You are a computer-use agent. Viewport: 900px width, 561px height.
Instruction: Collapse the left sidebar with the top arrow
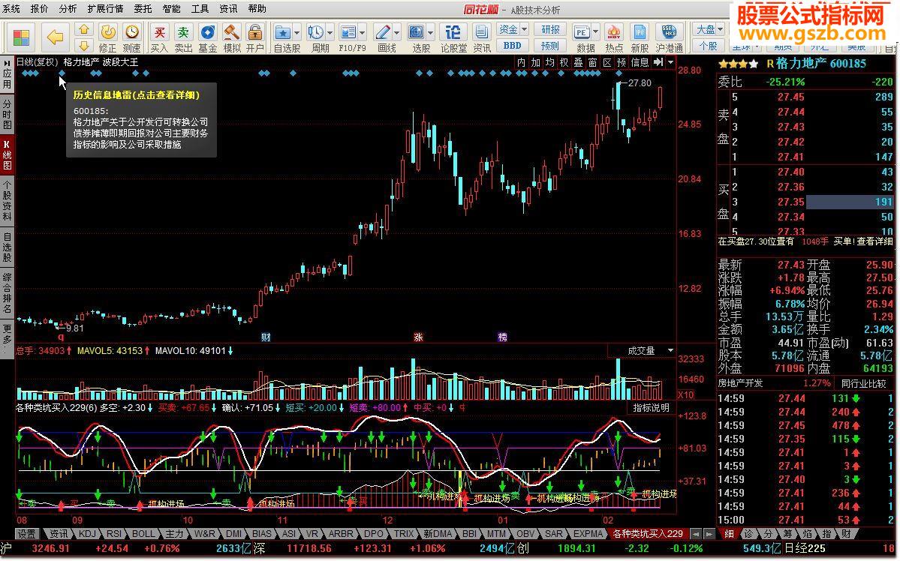[7, 62]
